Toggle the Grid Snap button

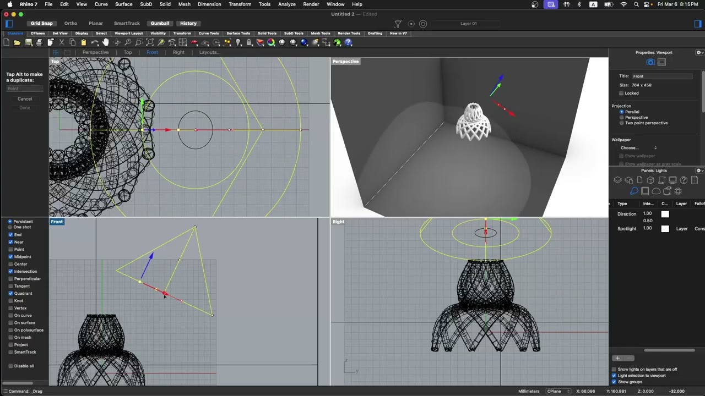pos(42,24)
